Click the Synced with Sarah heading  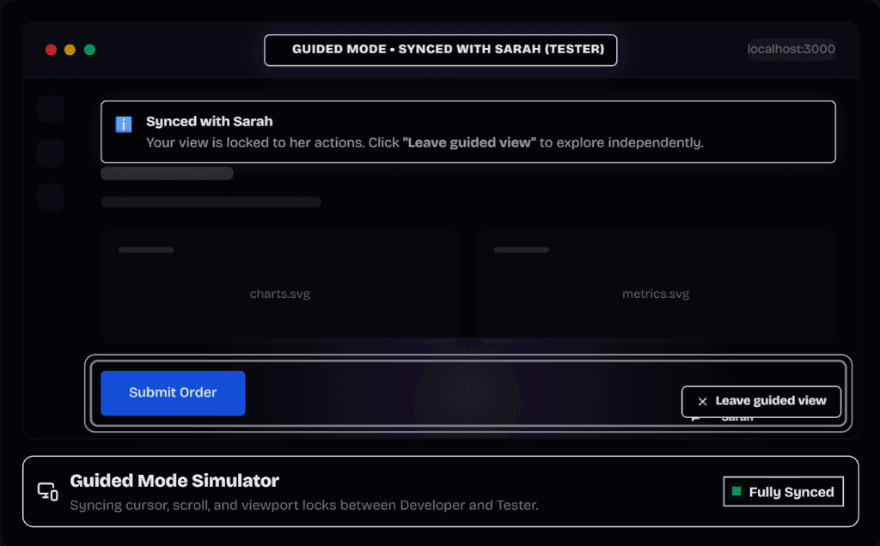tap(210, 122)
